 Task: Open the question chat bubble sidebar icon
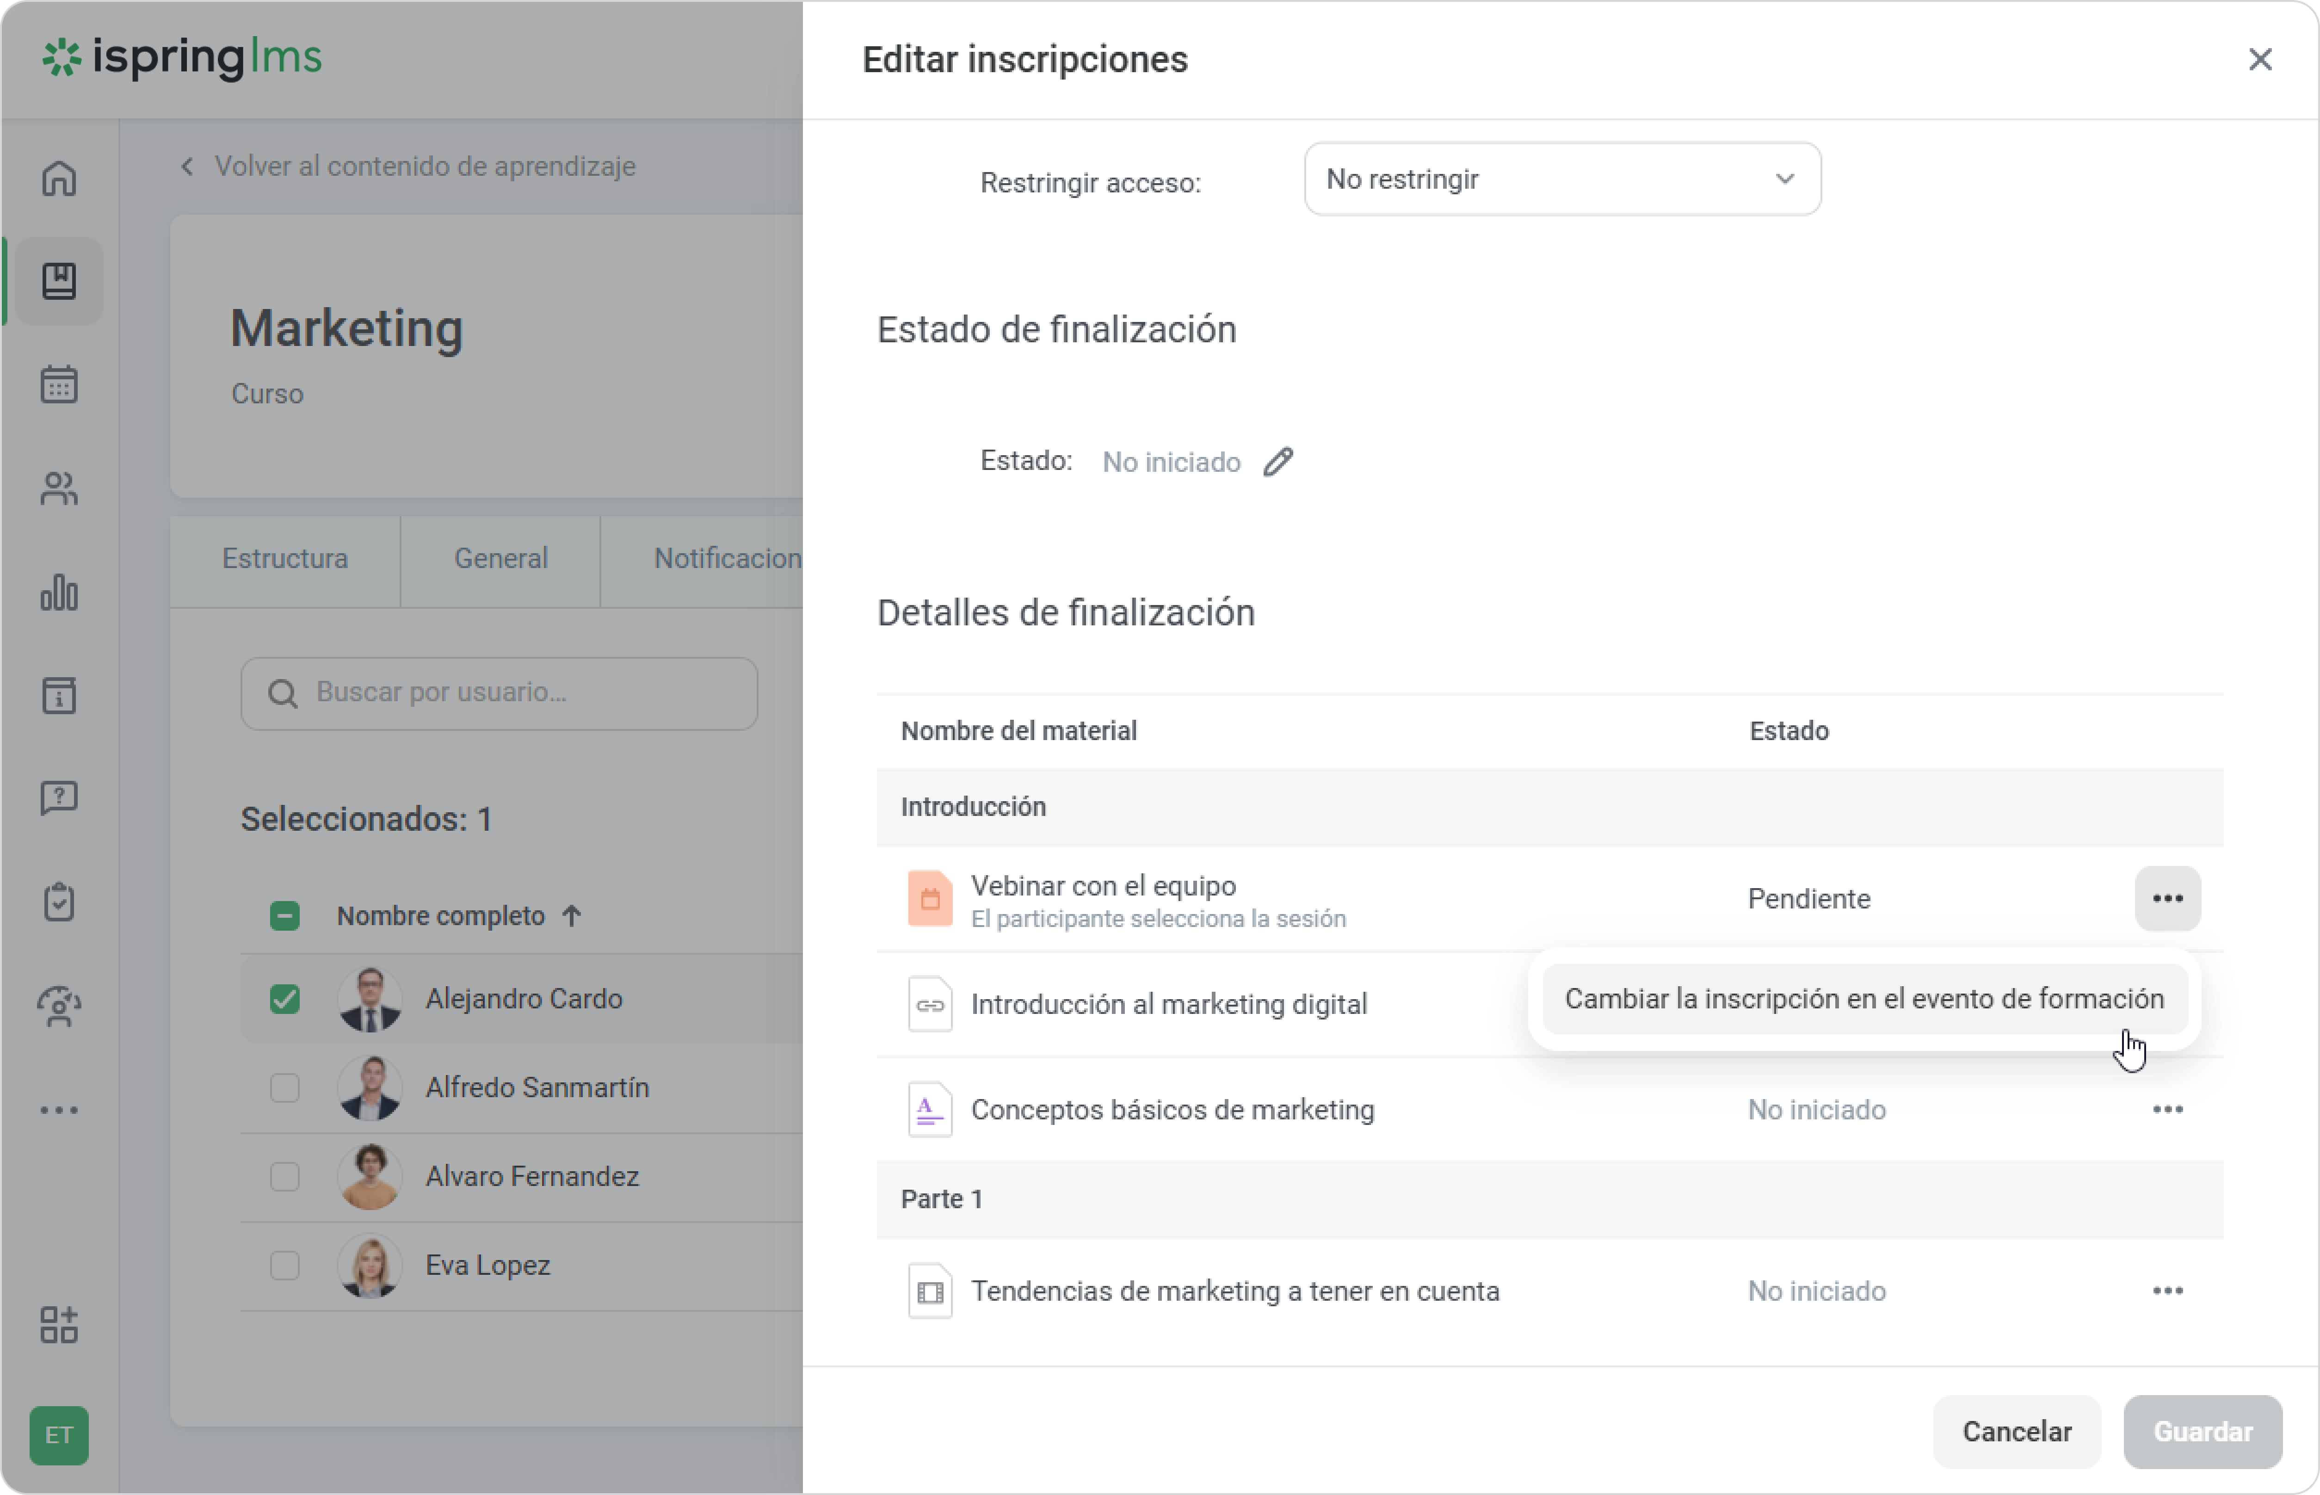[x=59, y=798]
